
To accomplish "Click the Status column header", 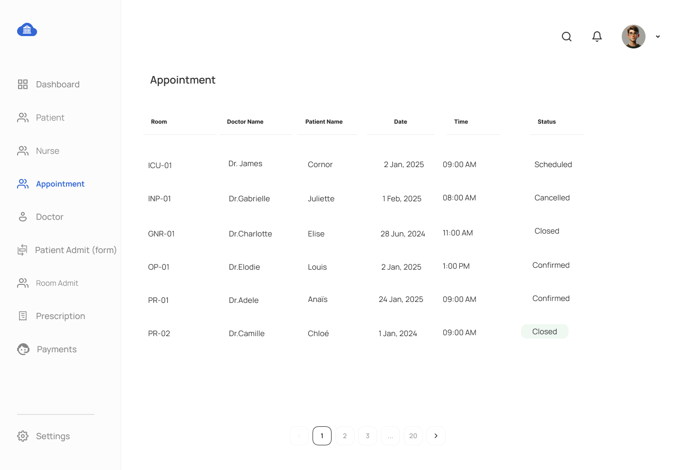I will click(547, 122).
